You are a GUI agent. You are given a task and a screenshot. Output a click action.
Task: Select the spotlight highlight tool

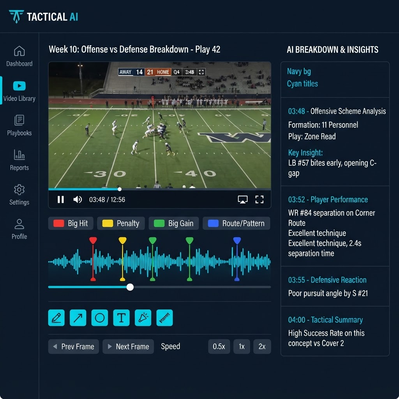[143, 318]
